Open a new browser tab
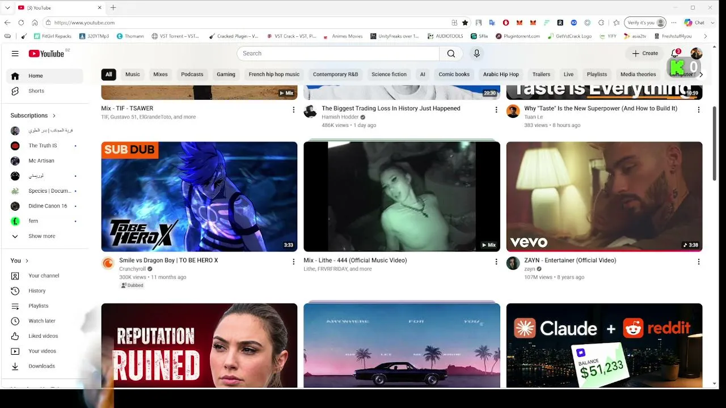This screenshot has width=726, height=408. 113,7
